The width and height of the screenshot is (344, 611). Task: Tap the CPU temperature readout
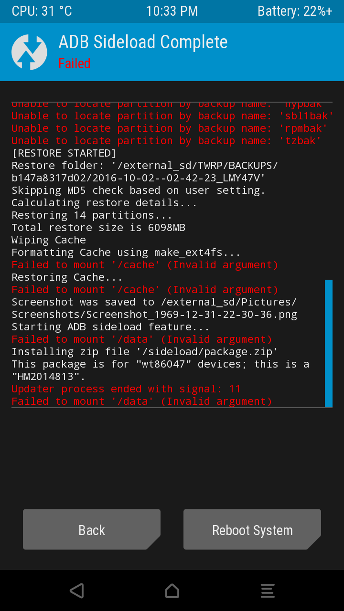click(42, 11)
